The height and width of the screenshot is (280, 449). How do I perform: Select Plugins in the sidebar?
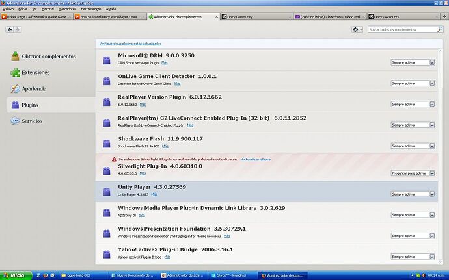[x=51, y=105]
